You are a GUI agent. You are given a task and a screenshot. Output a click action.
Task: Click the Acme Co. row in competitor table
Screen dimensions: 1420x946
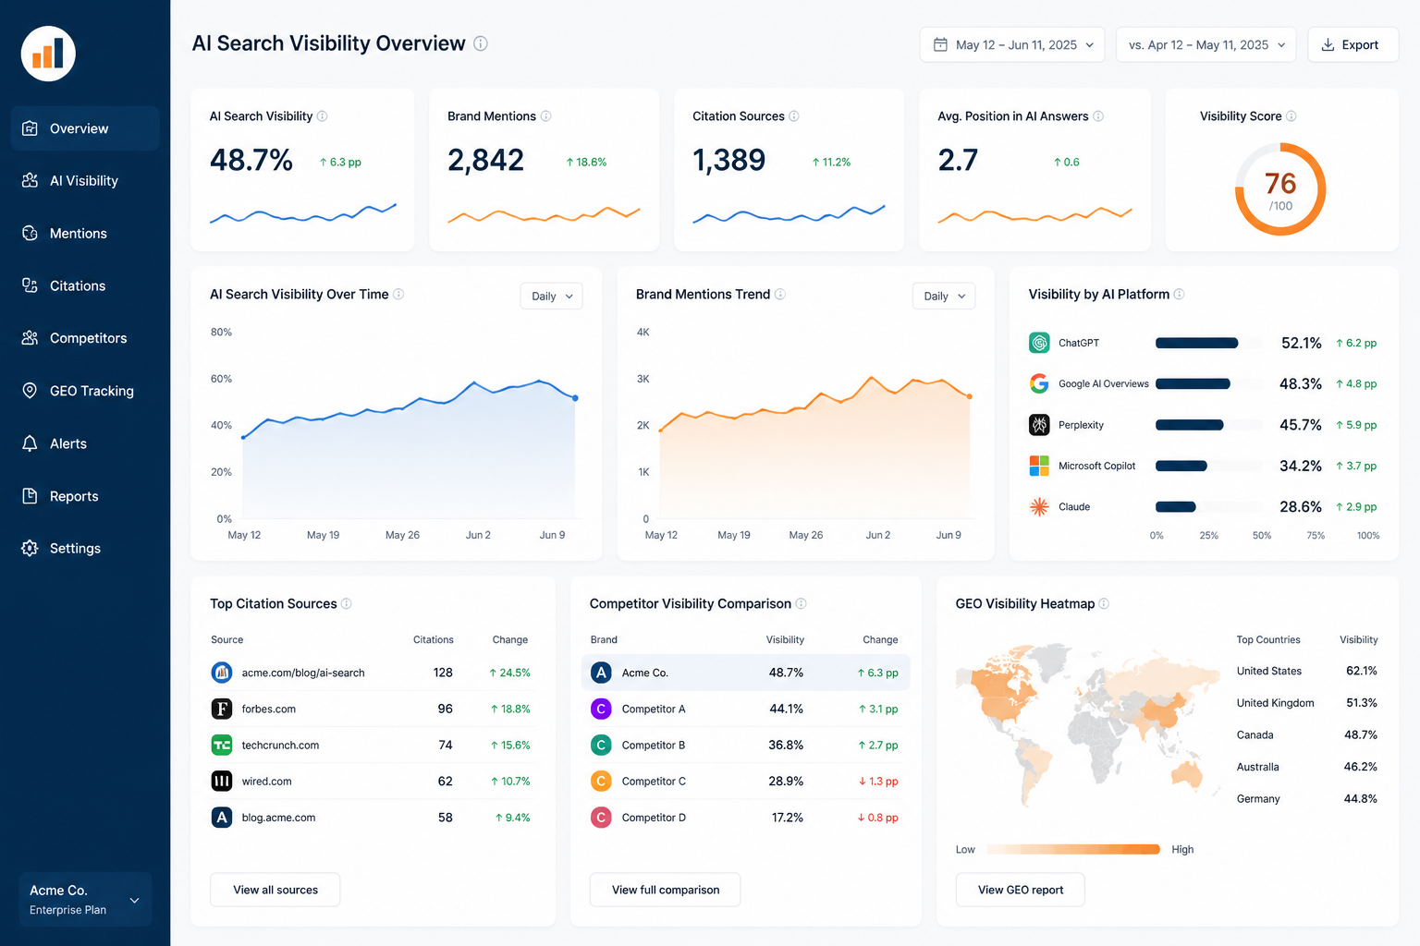(746, 673)
